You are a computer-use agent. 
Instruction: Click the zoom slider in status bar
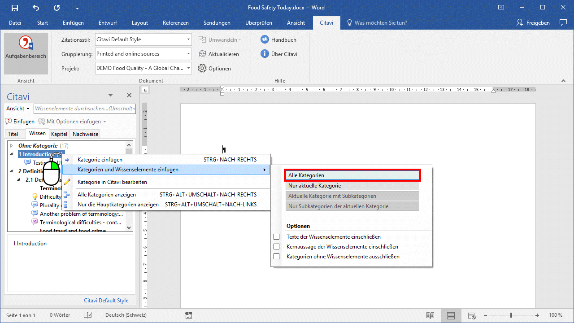511,315
